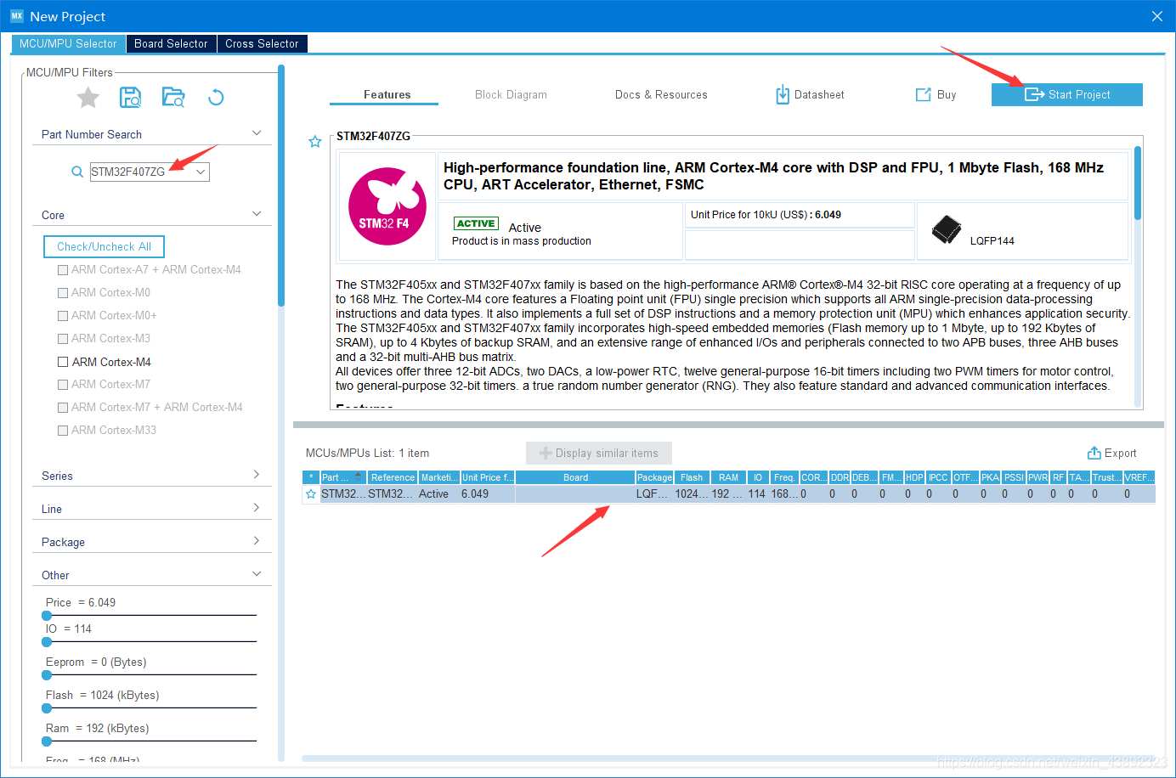Image resolution: width=1176 pixels, height=778 pixels.
Task: Click the RAM column header
Action: [x=728, y=477]
